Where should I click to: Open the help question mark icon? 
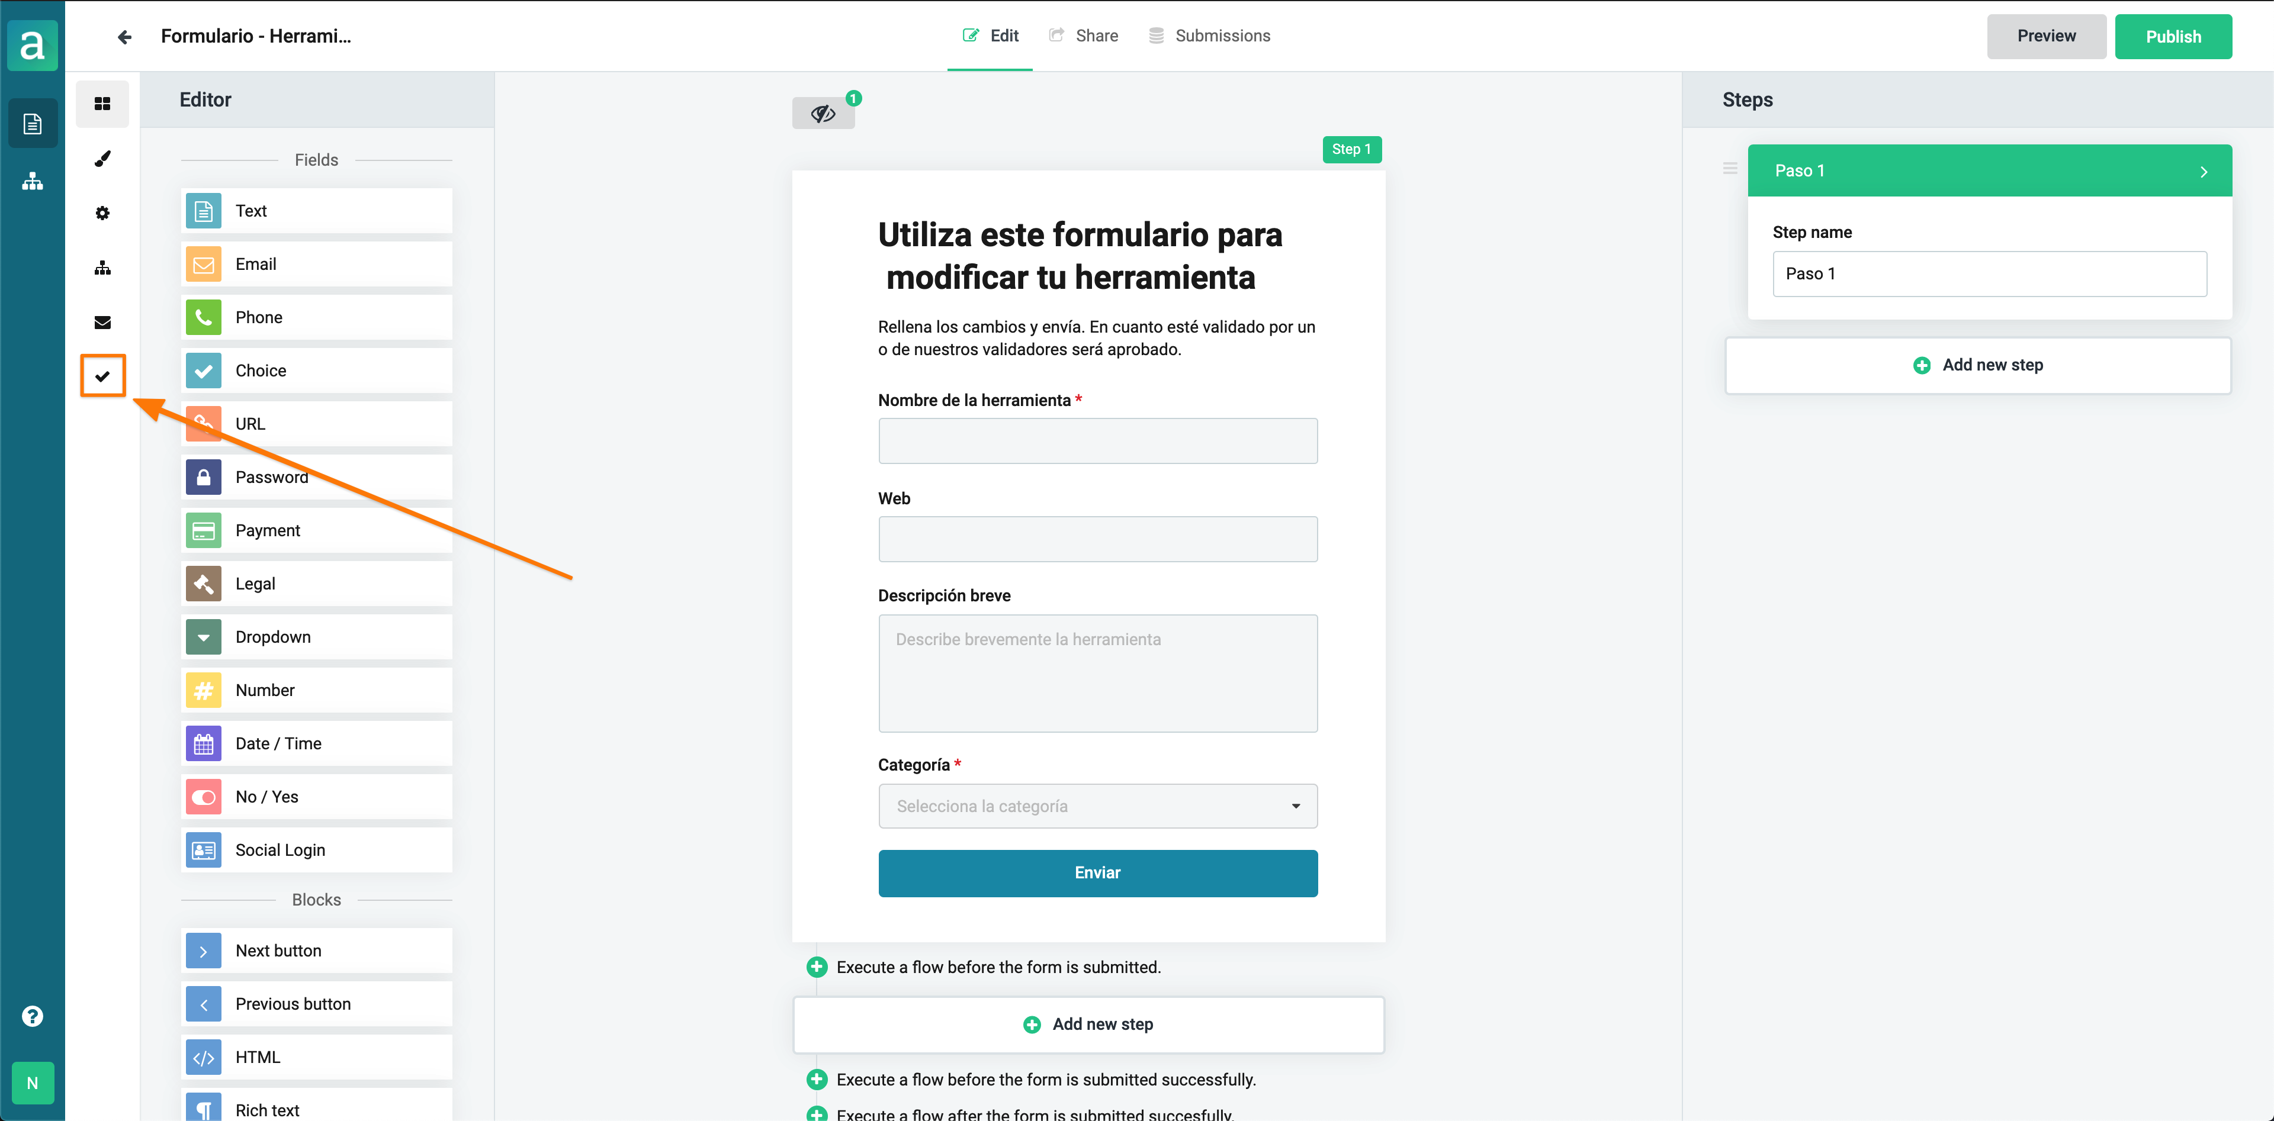click(x=33, y=1016)
